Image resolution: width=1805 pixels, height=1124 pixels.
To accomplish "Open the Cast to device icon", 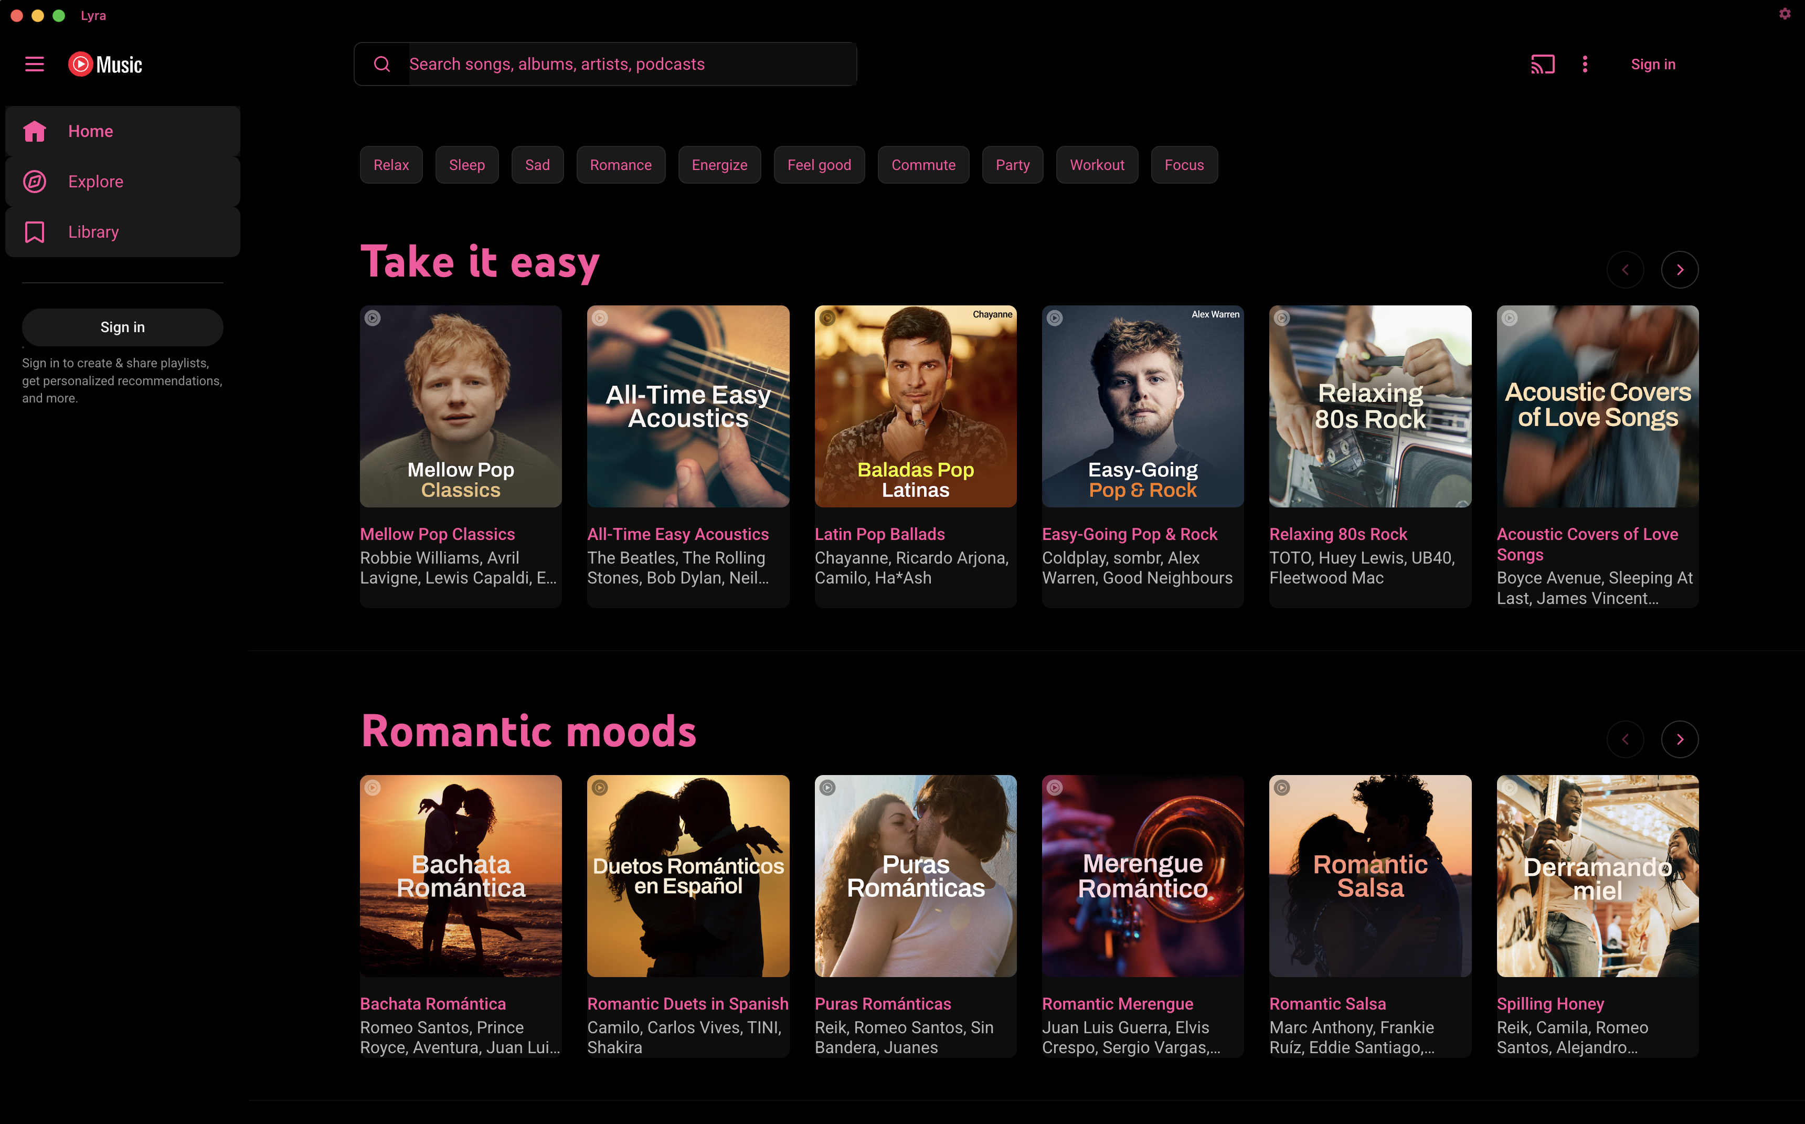I will click(1543, 64).
